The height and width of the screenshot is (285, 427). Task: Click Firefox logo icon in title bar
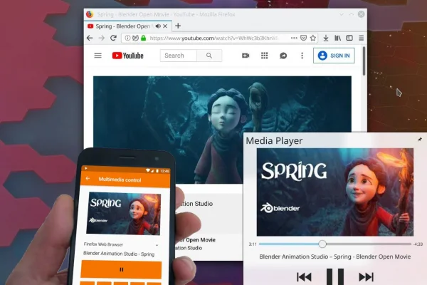pyautogui.click(x=90, y=14)
